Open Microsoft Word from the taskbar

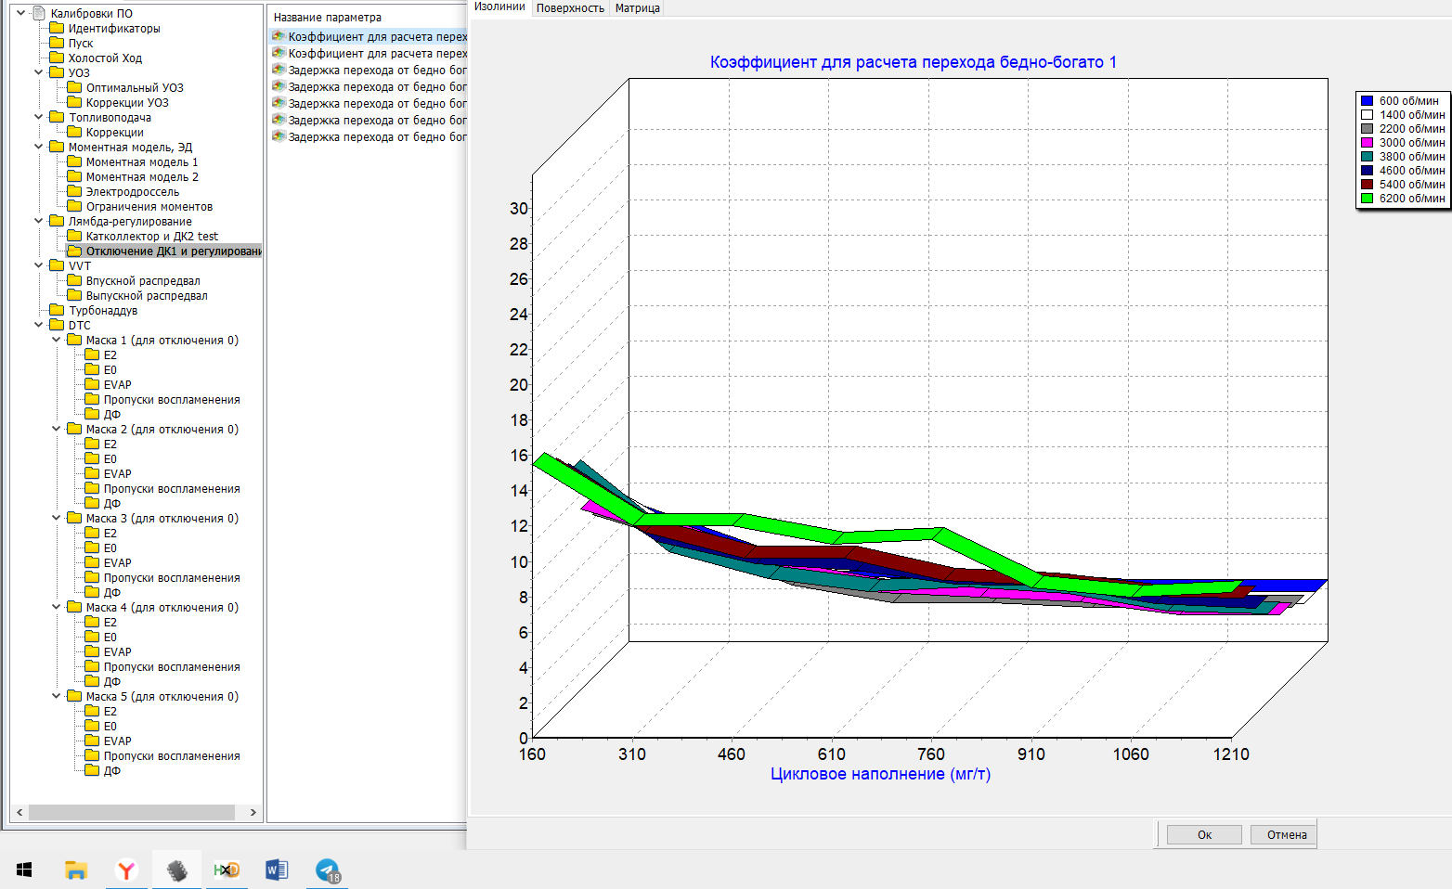277,870
